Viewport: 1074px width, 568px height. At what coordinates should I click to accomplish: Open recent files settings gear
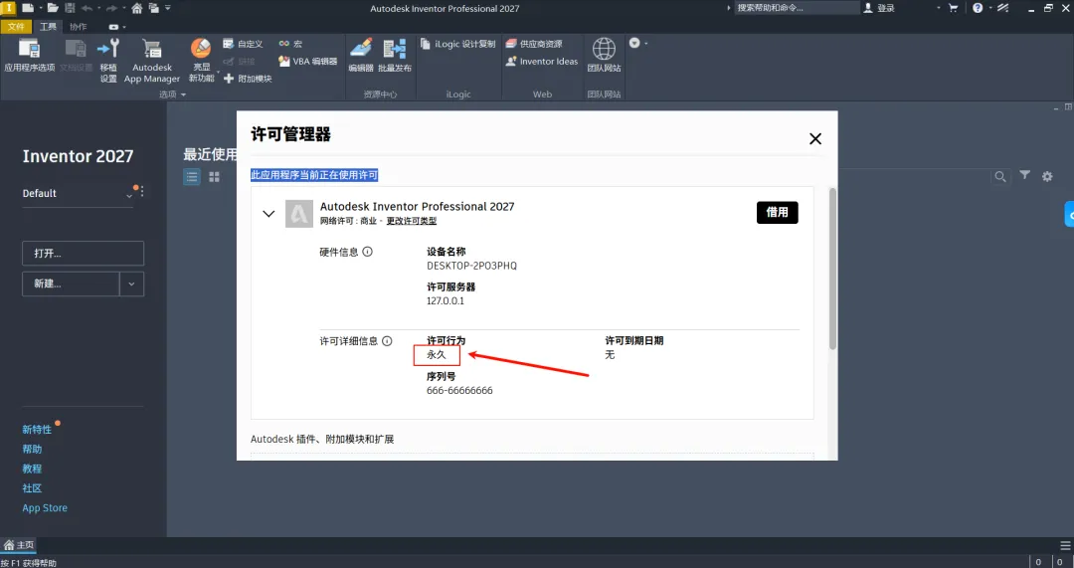pos(1047,177)
